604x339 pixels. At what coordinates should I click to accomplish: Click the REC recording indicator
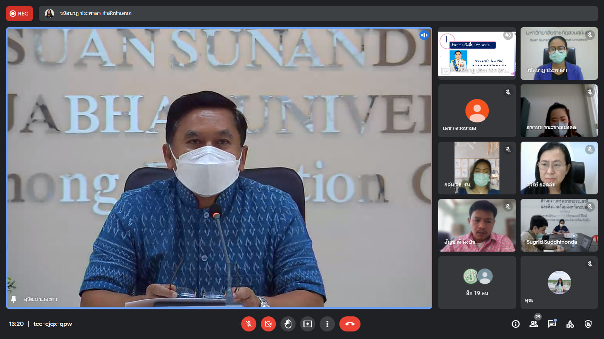(x=19, y=14)
